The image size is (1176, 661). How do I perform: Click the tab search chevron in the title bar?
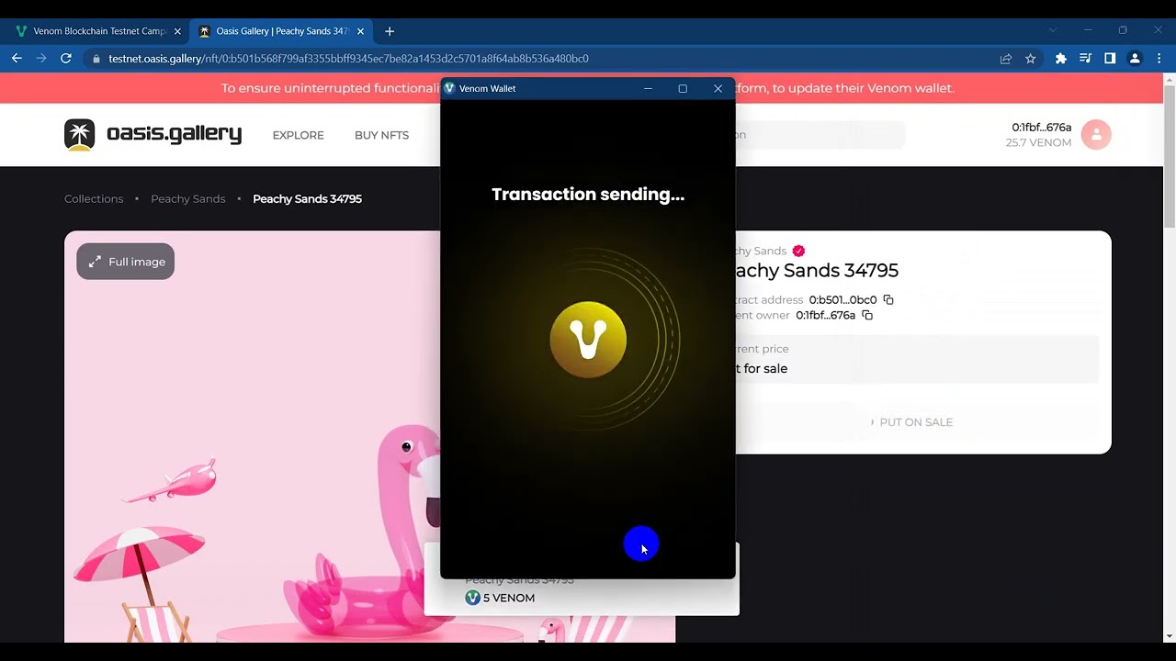point(1053,30)
